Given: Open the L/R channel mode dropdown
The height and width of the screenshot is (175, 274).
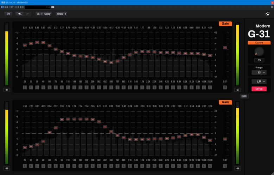Looking at the screenshot, I should click(x=259, y=82).
